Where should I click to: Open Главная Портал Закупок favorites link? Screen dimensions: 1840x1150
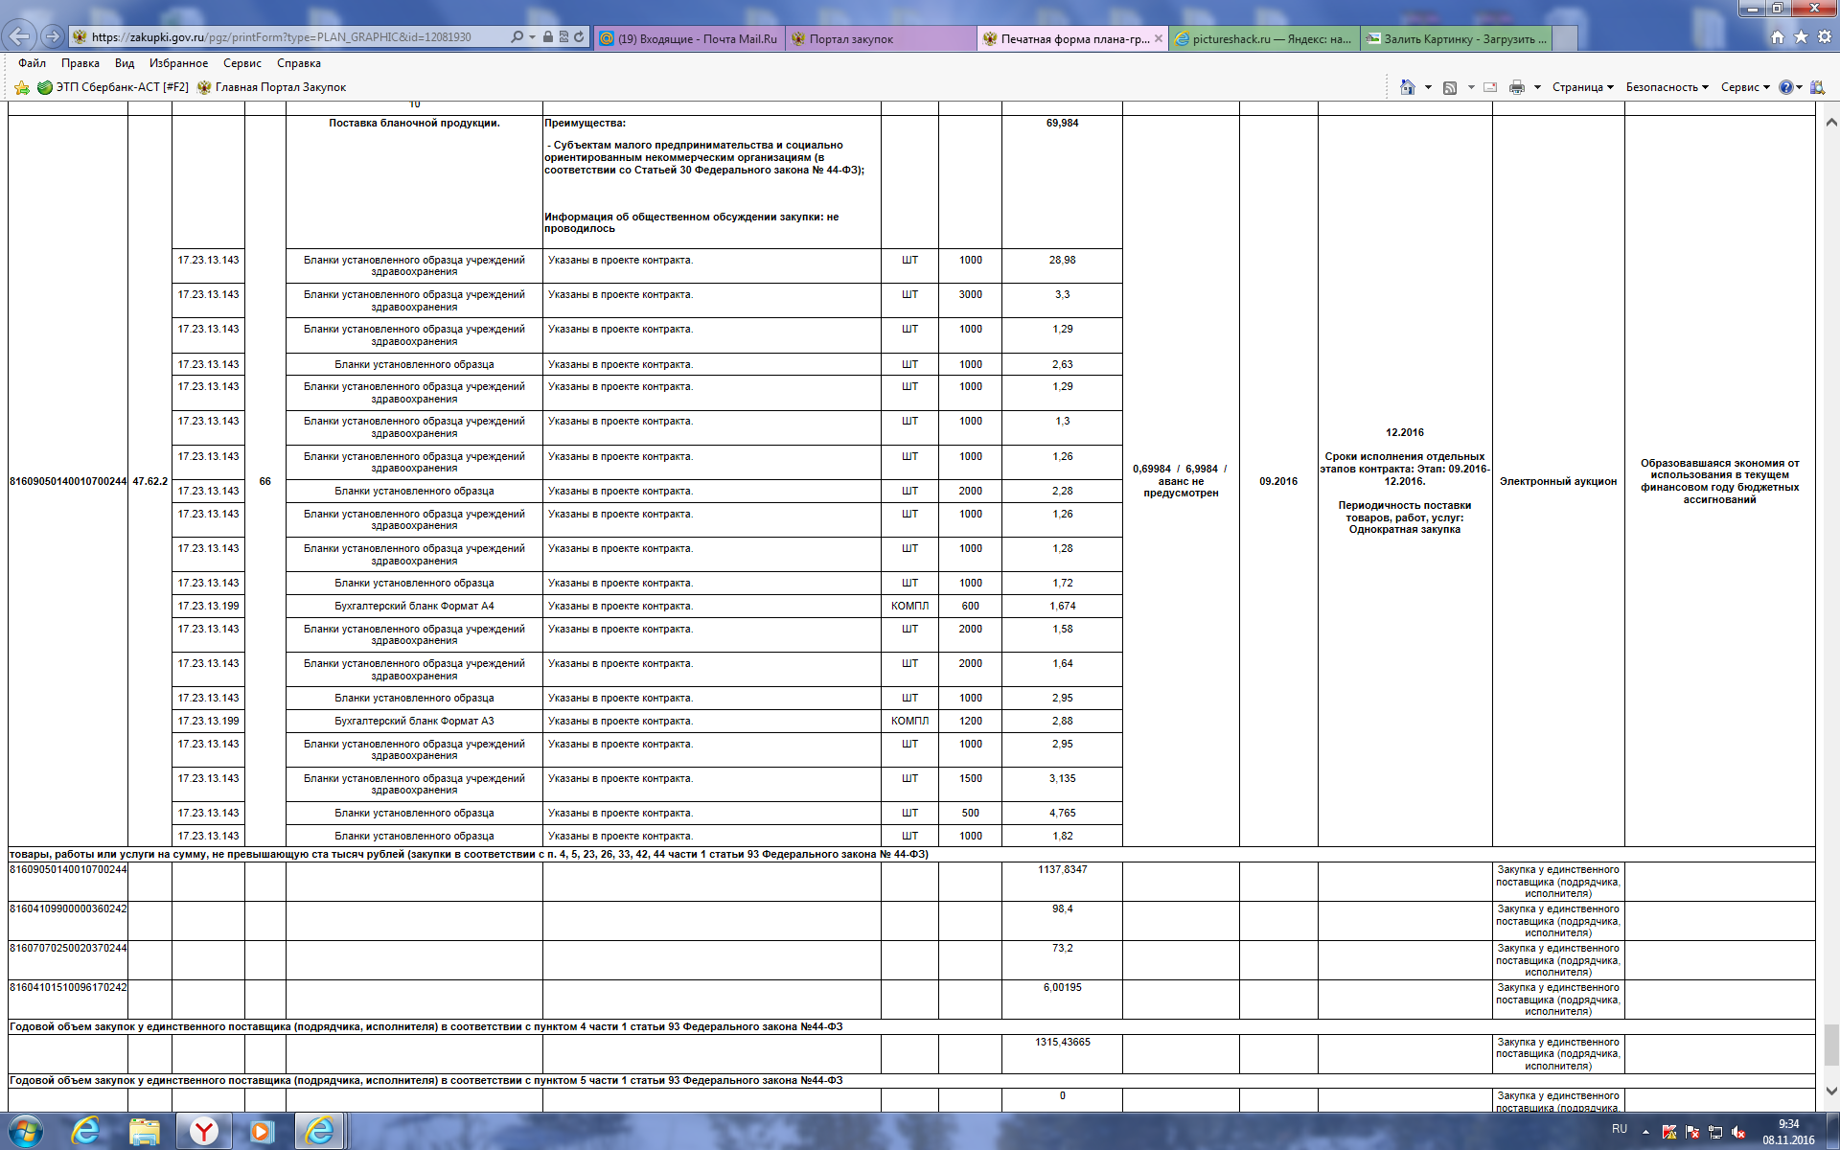(271, 87)
